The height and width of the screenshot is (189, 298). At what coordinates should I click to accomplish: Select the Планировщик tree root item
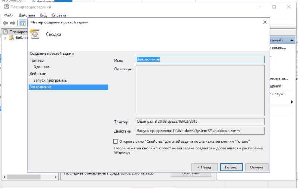(18, 32)
